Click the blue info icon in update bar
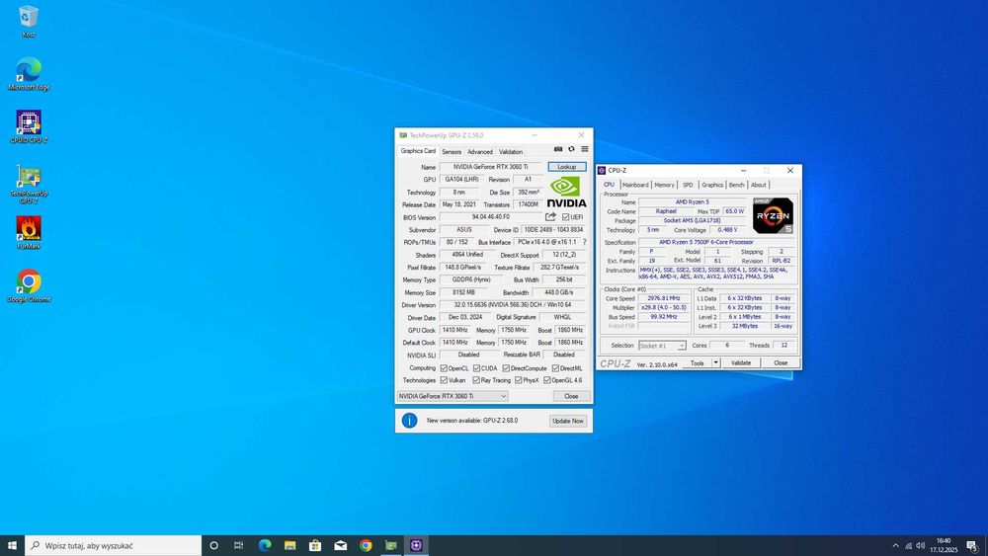The width and height of the screenshot is (988, 556). click(x=410, y=420)
